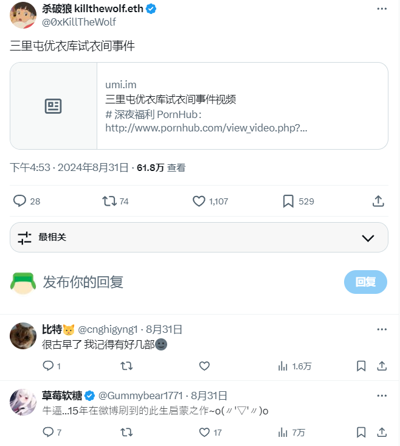This screenshot has width=400, height=446.
Task: Repost the comment from 草莓软糖
Action: (126, 432)
